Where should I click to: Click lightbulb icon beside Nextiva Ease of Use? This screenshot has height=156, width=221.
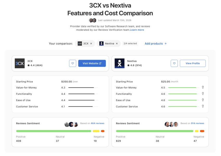click(203, 100)
